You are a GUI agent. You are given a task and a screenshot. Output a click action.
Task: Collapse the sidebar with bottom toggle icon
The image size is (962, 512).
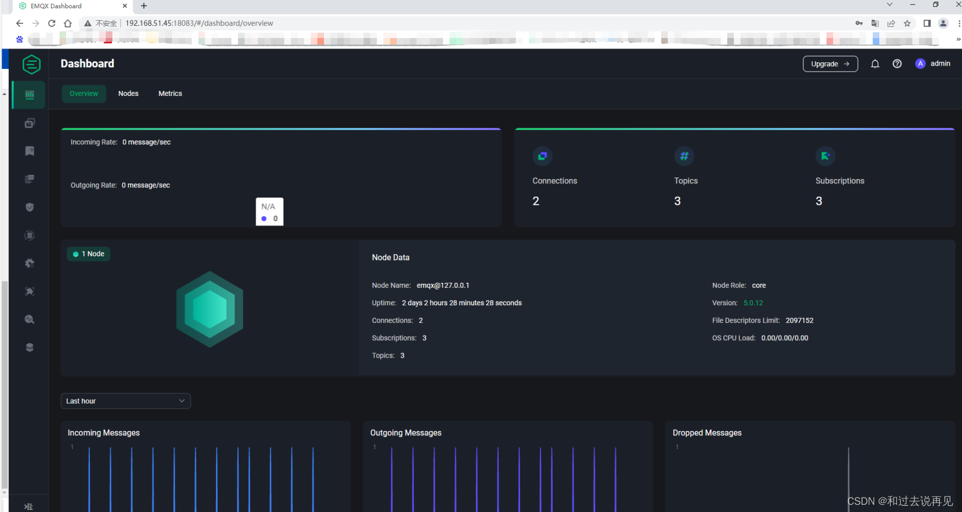coord(29,506)
